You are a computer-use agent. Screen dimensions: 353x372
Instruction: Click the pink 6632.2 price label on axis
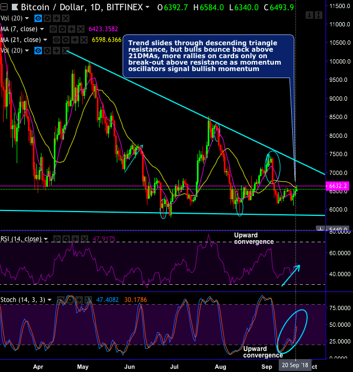tap(338, 186)
